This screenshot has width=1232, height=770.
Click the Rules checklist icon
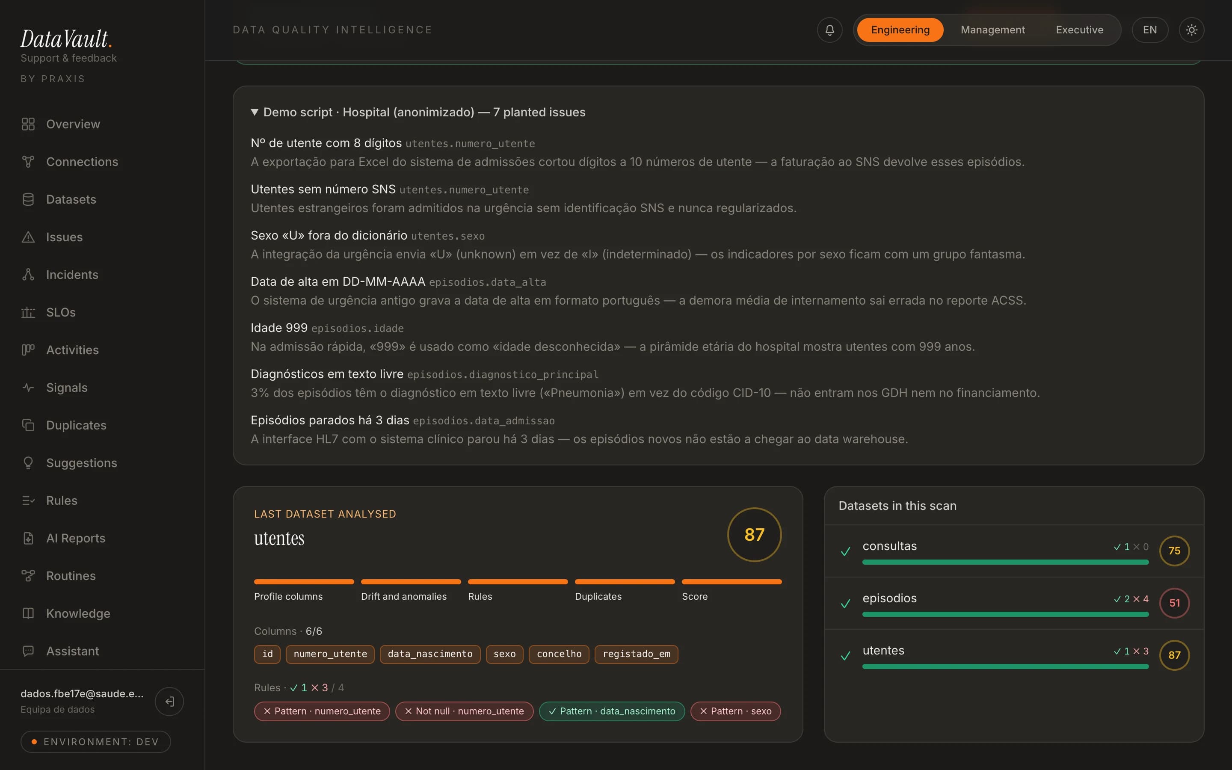[x=28, y=500]
